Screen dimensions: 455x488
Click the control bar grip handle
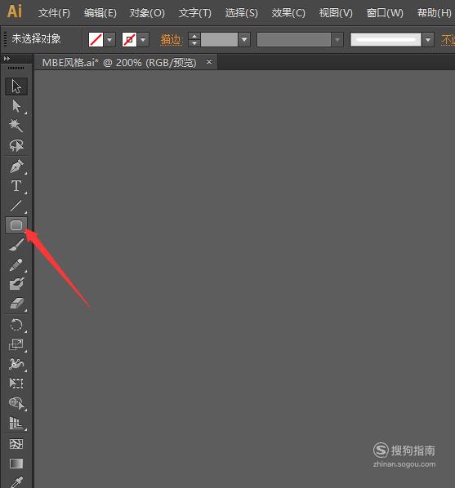[x=5, y=39]
